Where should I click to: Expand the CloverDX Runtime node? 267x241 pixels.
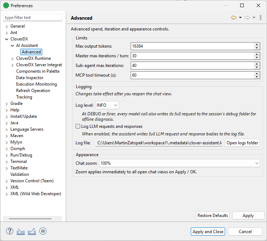click(x=13, y=59)
